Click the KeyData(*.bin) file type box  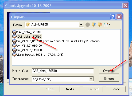click(x=63, y=79)
